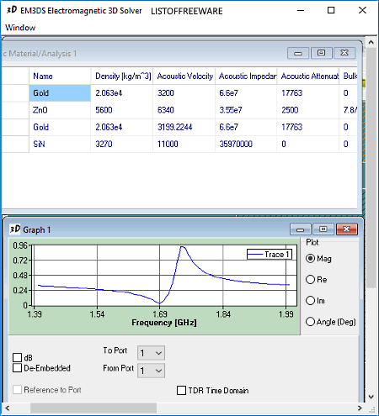Minimize the Graph 1 window

pyautogui.click(x=300, y=229)
